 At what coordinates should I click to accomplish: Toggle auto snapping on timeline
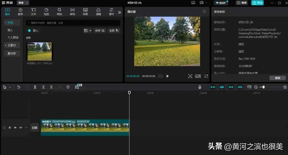(222, 87)
